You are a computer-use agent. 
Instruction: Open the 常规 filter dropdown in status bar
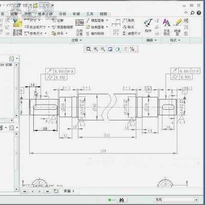coord(196,199)
